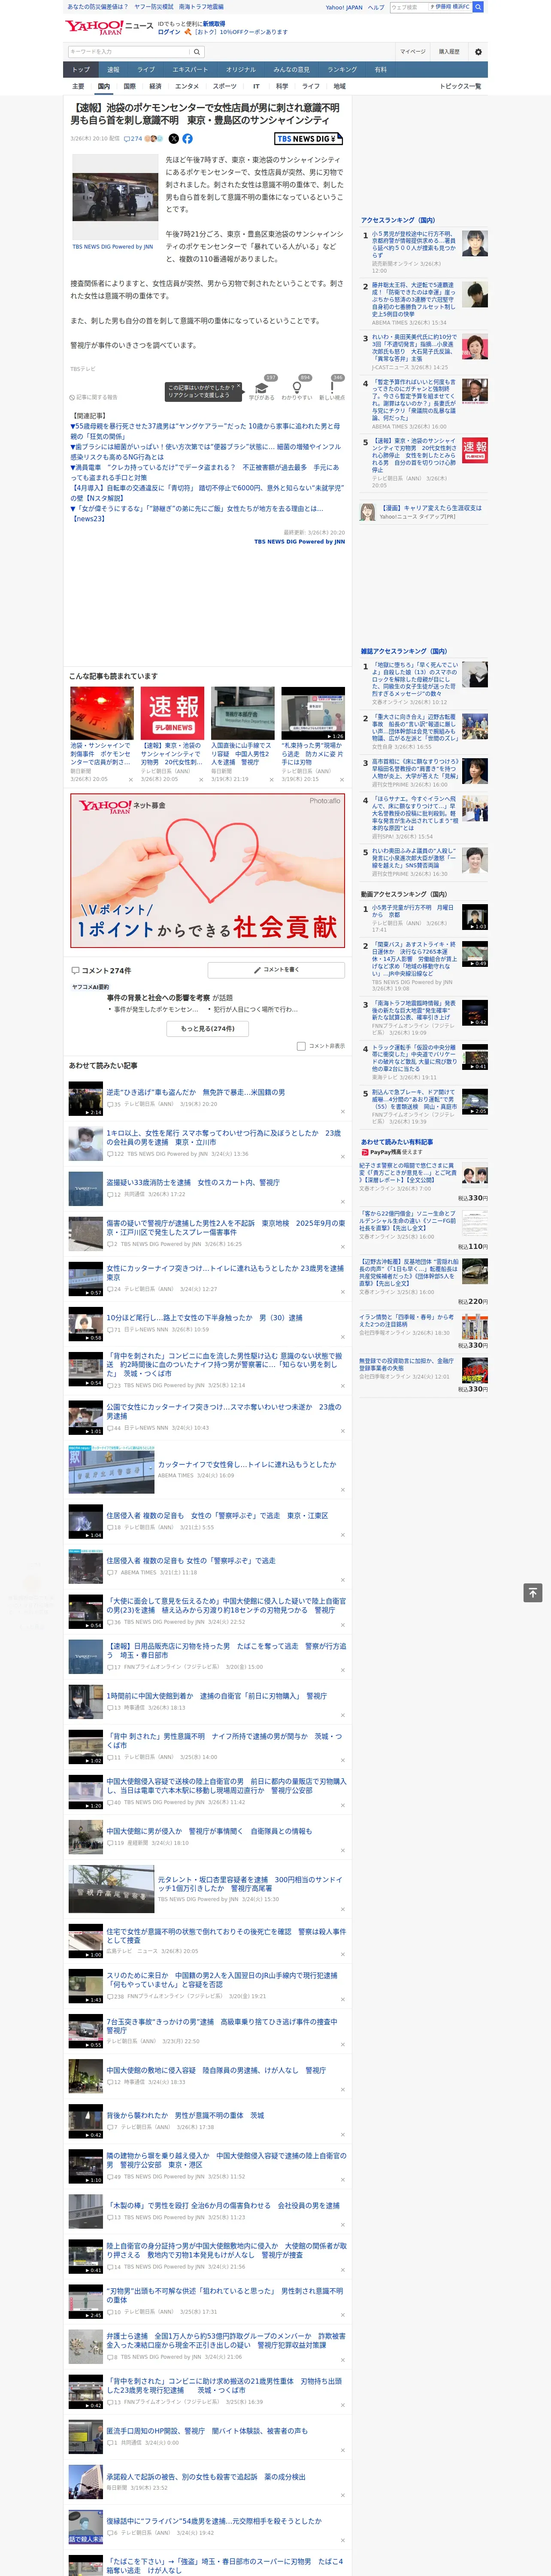Open the 満員電車 クレカ related article link
This screenshot has width=551, height=2576.
(x=205, y=472)
